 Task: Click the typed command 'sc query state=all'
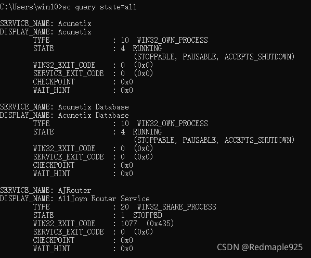coord(99,7)
